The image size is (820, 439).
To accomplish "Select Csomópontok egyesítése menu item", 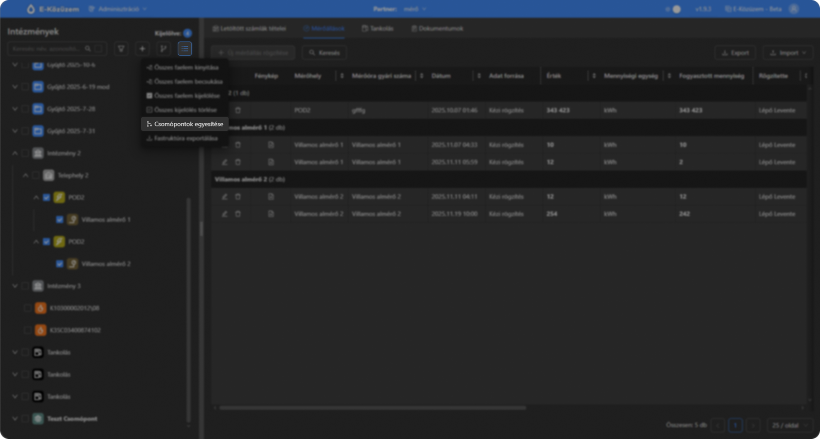I will tap(185, 124).
